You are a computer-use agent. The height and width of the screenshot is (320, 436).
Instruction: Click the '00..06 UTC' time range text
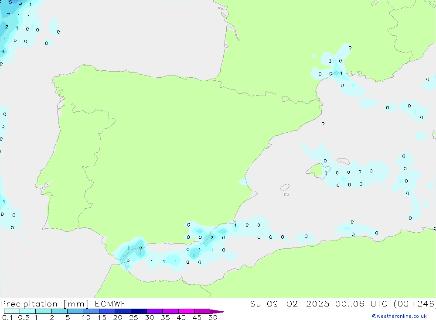[x=361, y=303]
